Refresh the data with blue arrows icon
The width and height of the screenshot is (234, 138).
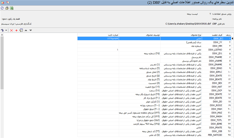pyautogui.click(x=2, y=8)
